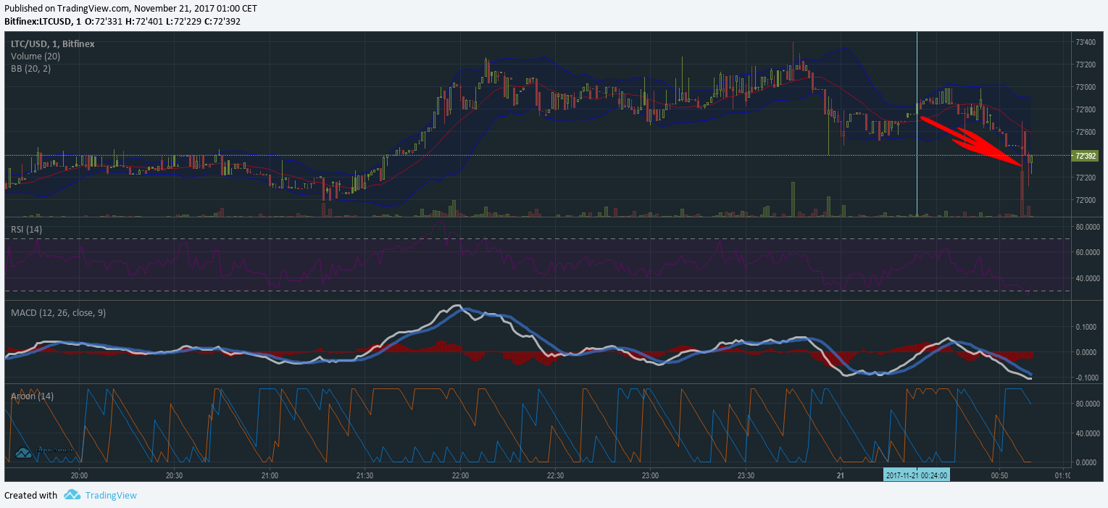Click the RSI (14) pane label
1108x508 pixels.
26,230
